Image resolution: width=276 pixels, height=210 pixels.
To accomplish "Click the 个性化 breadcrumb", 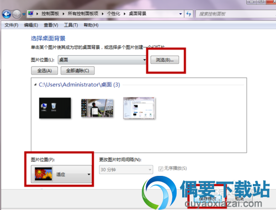I will click(114, 14).
